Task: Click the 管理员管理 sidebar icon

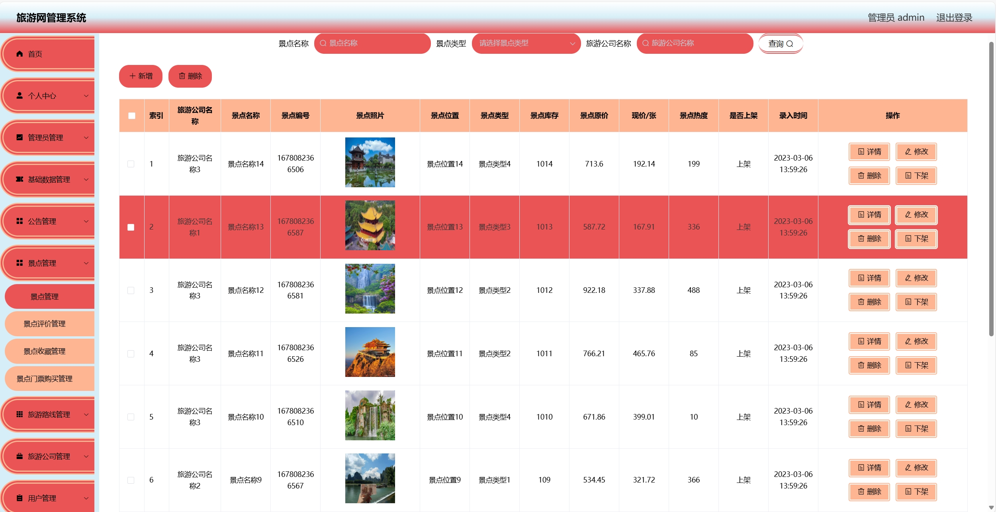Action: click(x=20, y=137)
